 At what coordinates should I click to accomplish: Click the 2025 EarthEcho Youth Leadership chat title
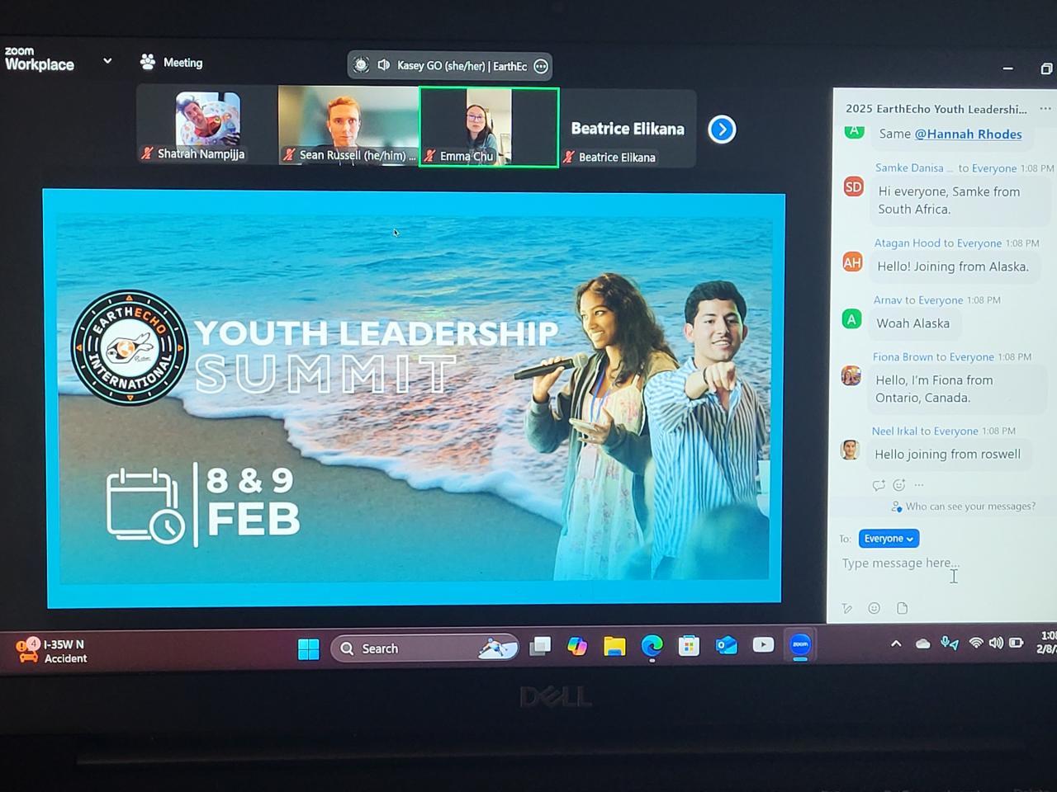click(936, 109)
